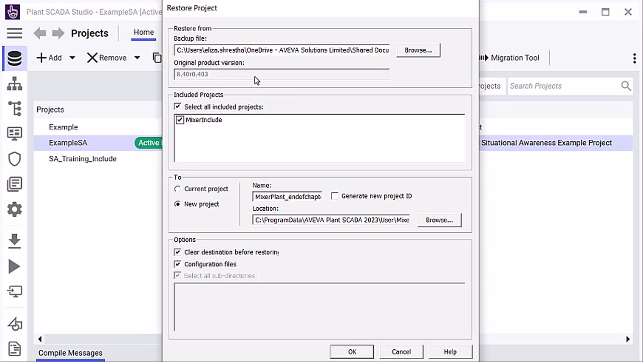Screen dimensions: 643x362
Task: Browse for the backup file
Action: (x=418, y=50)
